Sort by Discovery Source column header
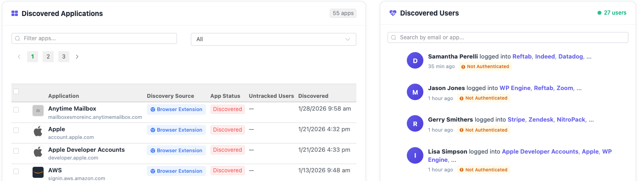 tap(170, 96)
